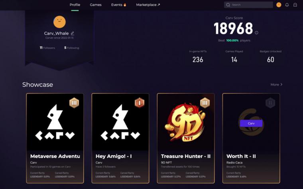Viewport: 303px width, 189px height.
Task: Switch to the Games tab
Action: coord(96,5)
